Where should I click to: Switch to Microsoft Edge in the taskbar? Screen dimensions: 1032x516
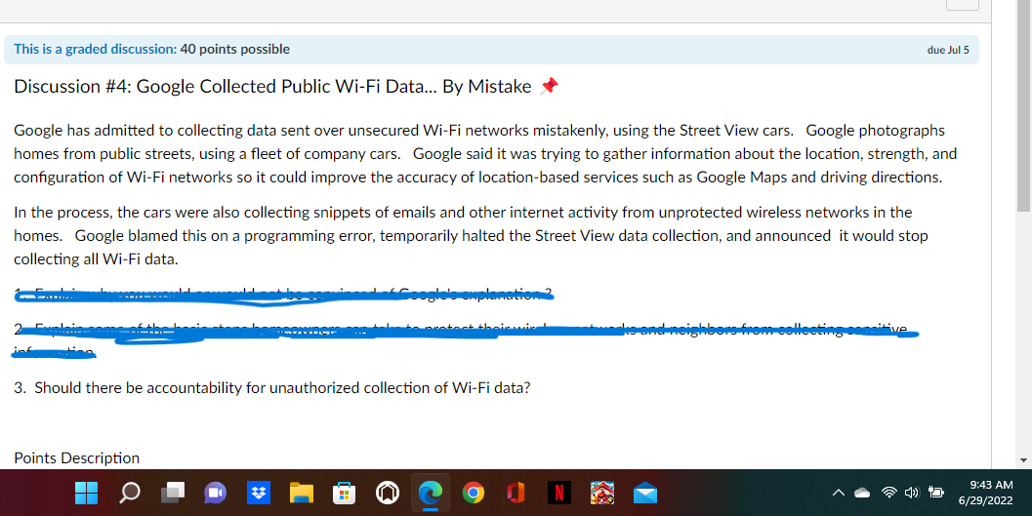pyautogui.click(x=431, y=493)
